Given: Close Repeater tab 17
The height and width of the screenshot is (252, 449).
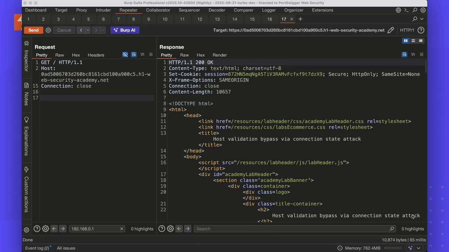Looking at the screenshot, I should [292, 19].
